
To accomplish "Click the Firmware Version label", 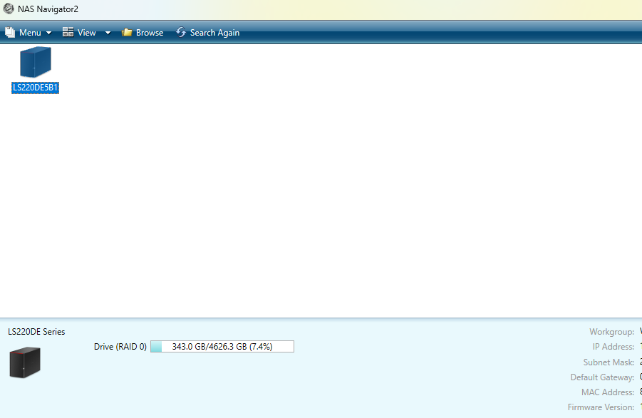I will pos(601,407).
